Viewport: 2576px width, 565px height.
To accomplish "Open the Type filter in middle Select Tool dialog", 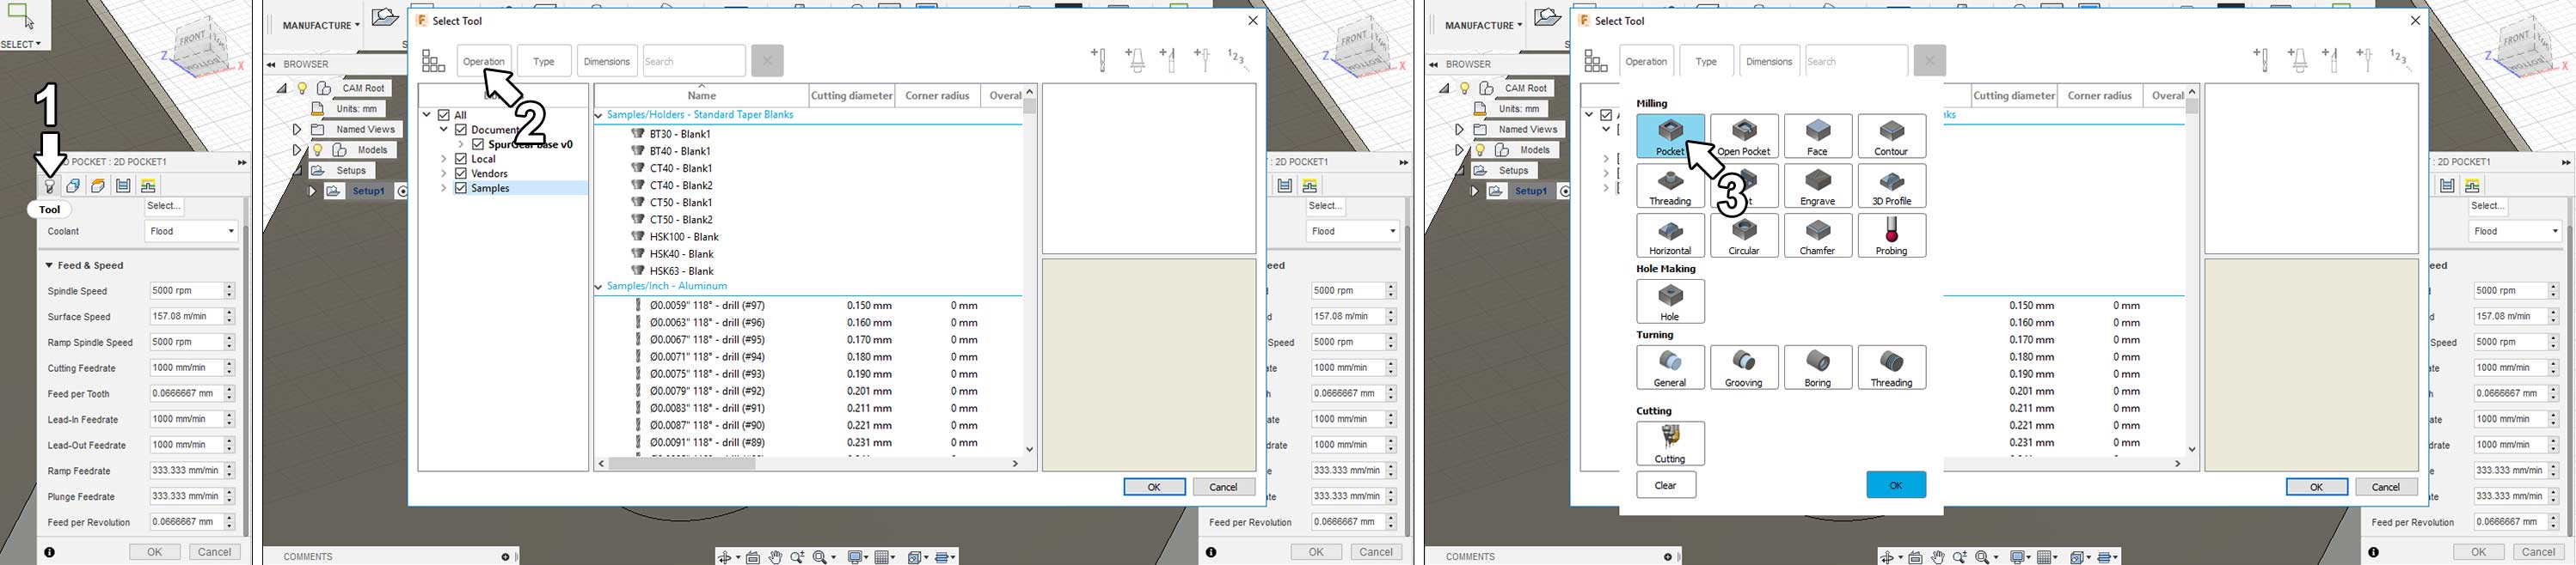I will 544,61.
